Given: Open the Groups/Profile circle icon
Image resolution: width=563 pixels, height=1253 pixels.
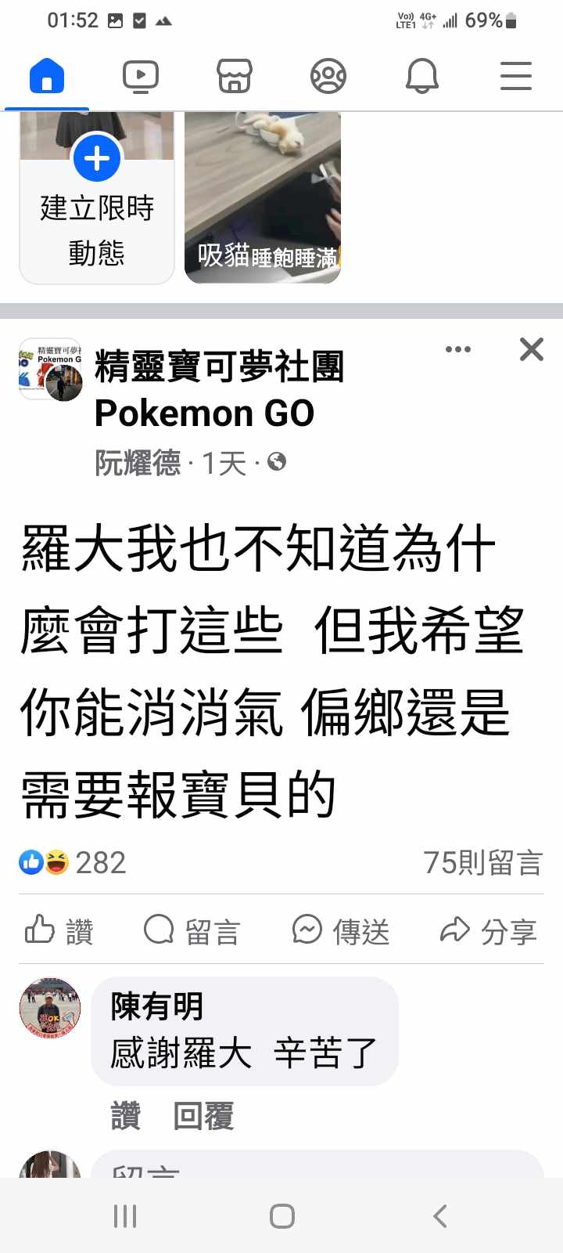Looking at the screenshot, I should (x=328, y=77).
